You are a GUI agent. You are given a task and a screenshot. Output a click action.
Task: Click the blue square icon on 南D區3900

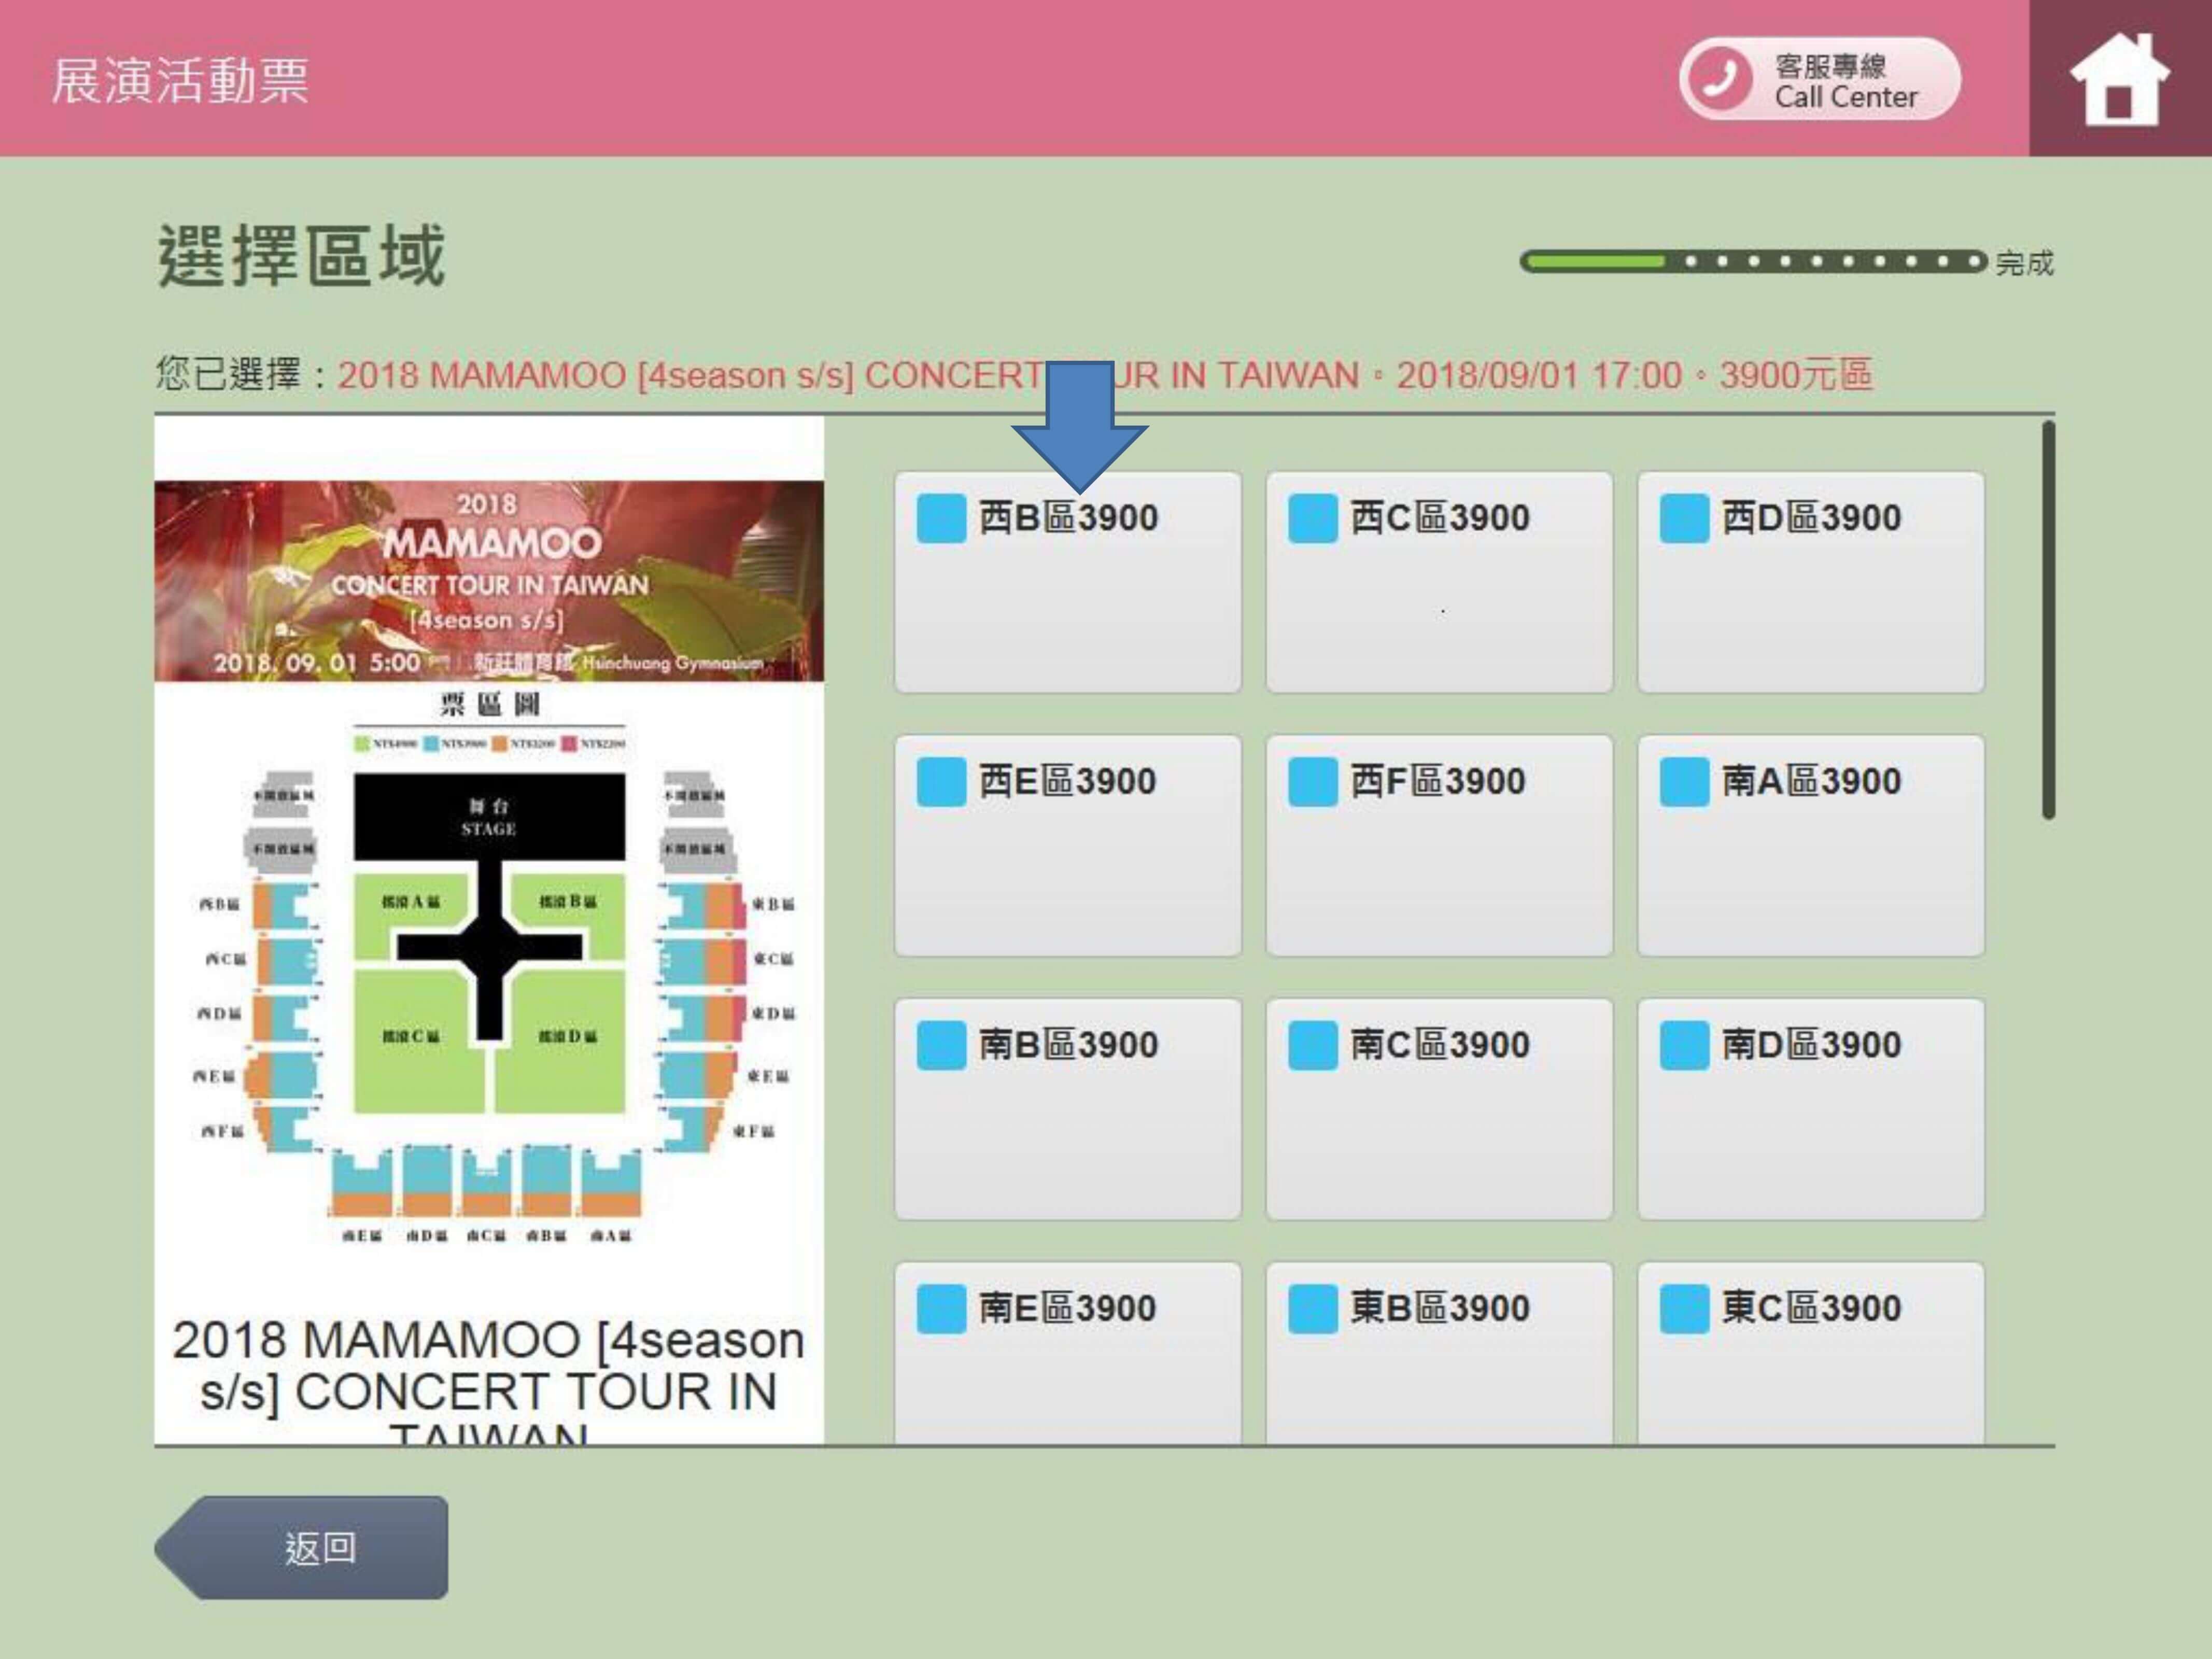(1684, 1045)
